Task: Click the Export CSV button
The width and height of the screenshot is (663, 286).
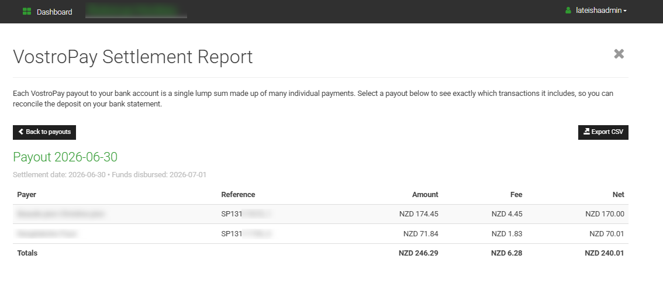Action: coord(603,132)
